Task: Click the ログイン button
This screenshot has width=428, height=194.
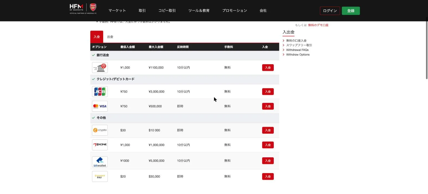Action: click(x=330, y=11)
